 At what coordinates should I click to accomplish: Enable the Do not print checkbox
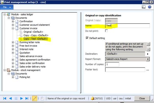[x=106, y=31]
